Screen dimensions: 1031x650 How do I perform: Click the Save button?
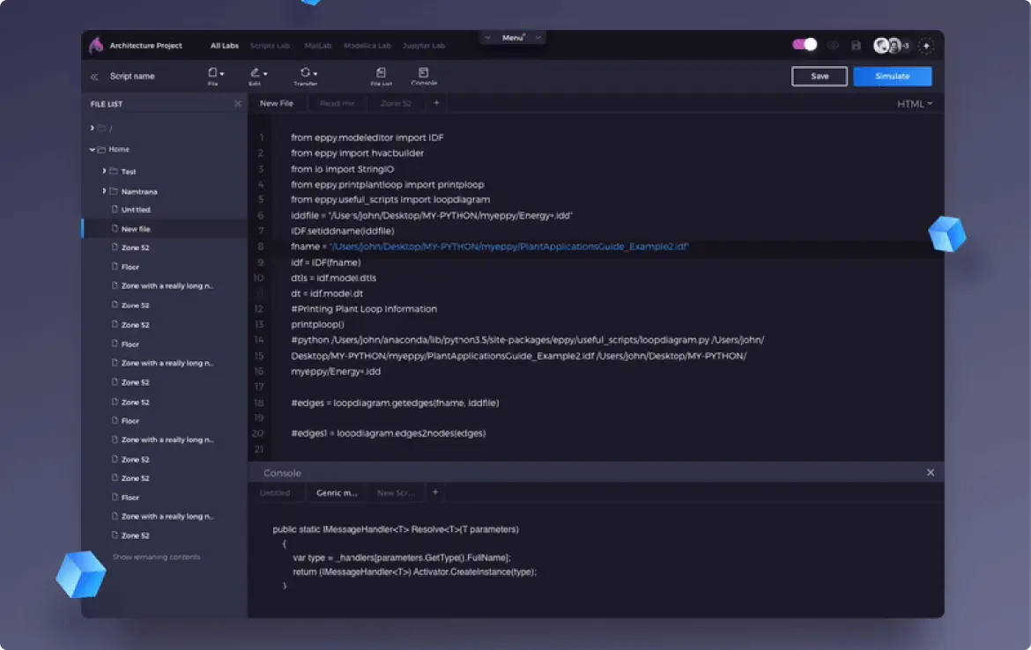pyautogui.click(x=820, y=77)
